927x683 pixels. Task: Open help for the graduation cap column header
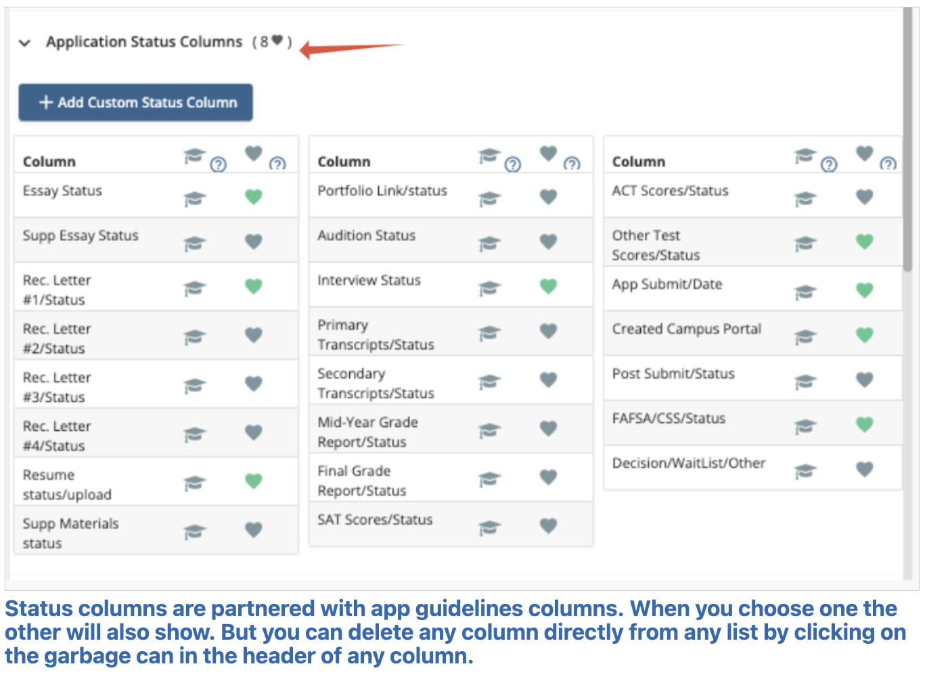tap(218, 164)
